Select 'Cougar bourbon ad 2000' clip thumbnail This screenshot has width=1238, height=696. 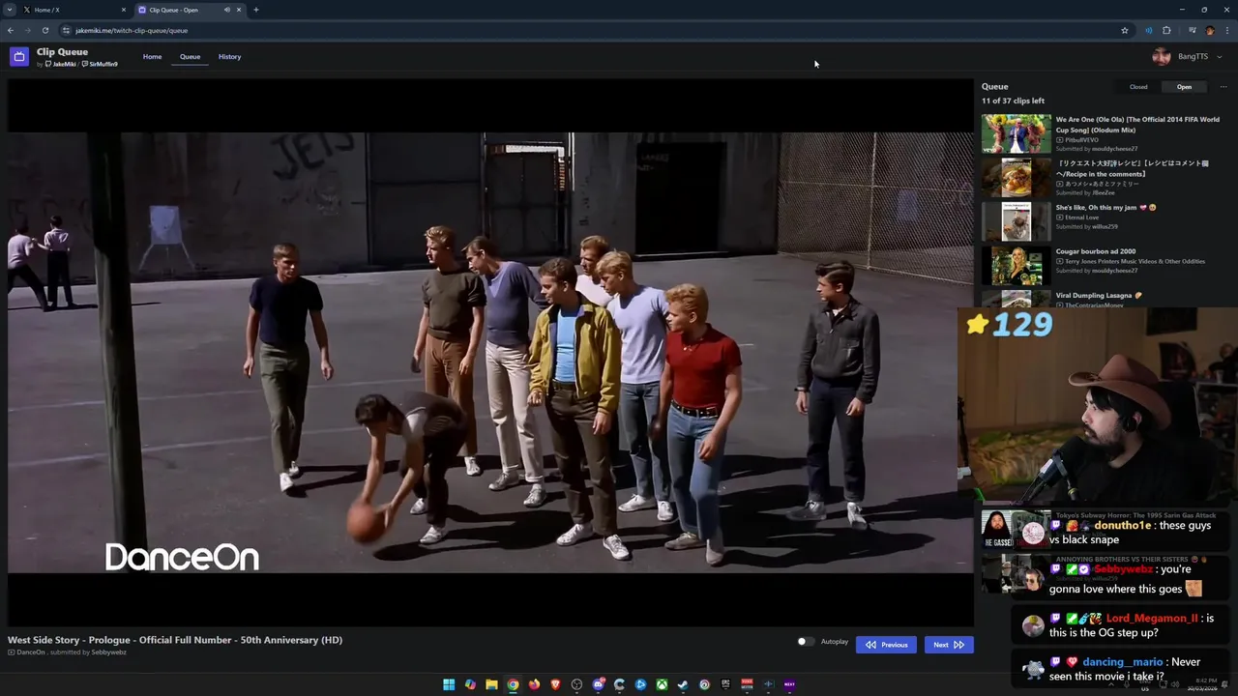coord(1017,266)
